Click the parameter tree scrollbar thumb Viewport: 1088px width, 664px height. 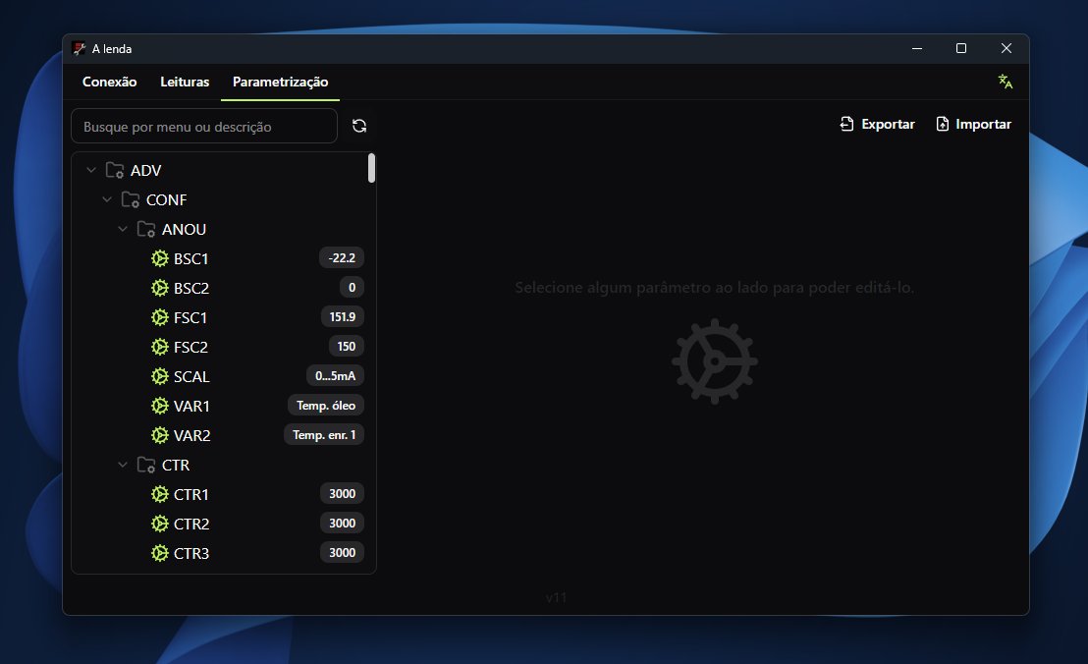(372, 168)
